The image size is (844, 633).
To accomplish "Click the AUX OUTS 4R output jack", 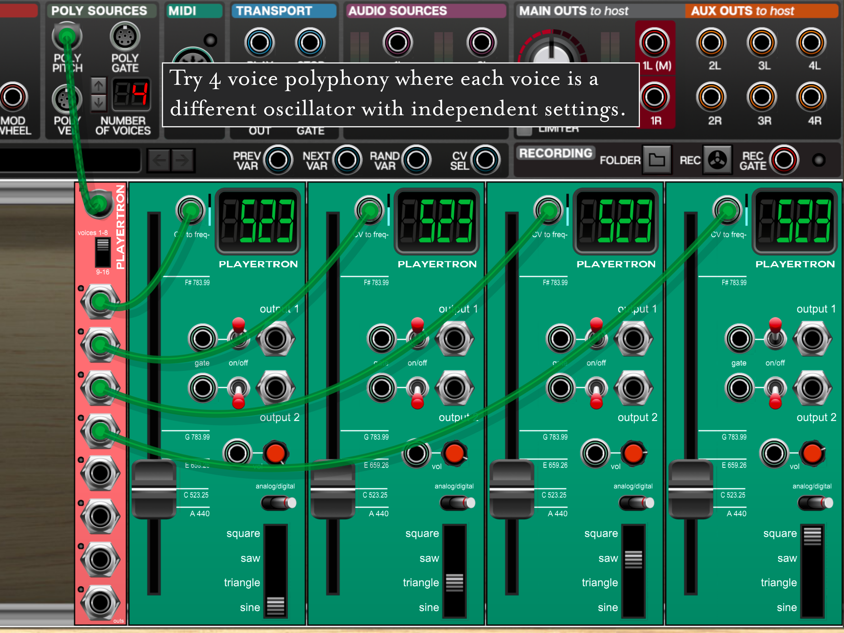I will (811, 97).
